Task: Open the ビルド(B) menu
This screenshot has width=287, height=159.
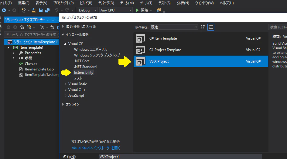Action: click(x=86, y=3)
